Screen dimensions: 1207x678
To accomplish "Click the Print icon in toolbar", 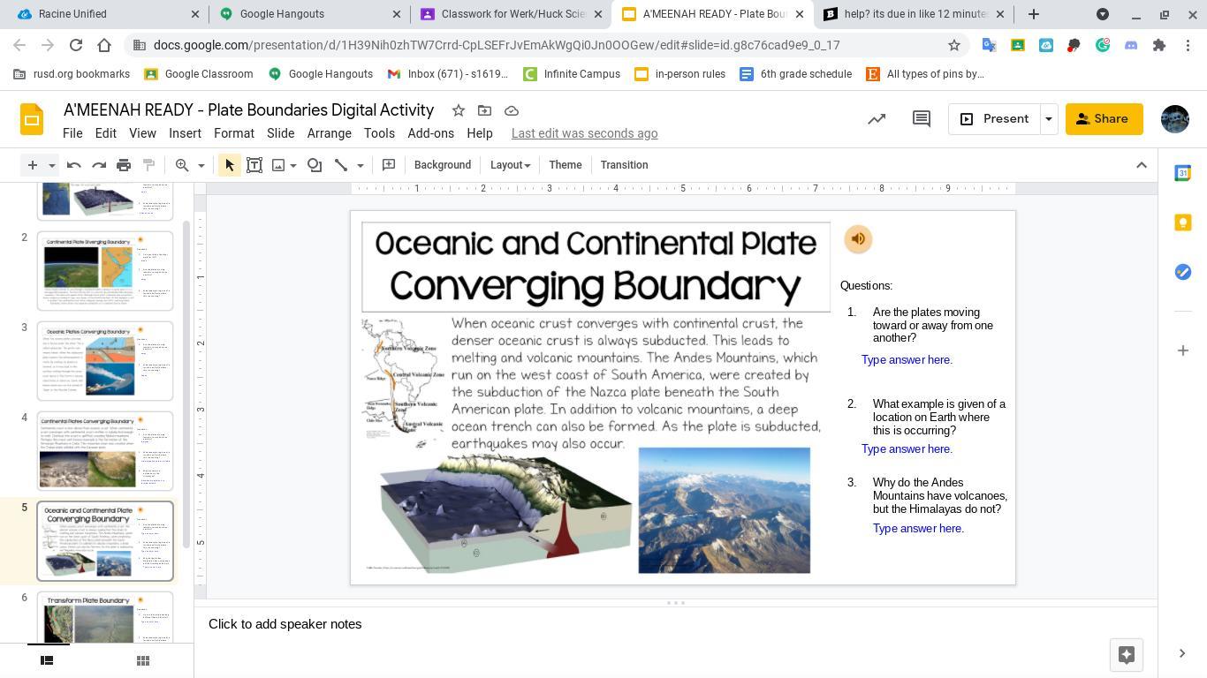I will pos(124,165).
